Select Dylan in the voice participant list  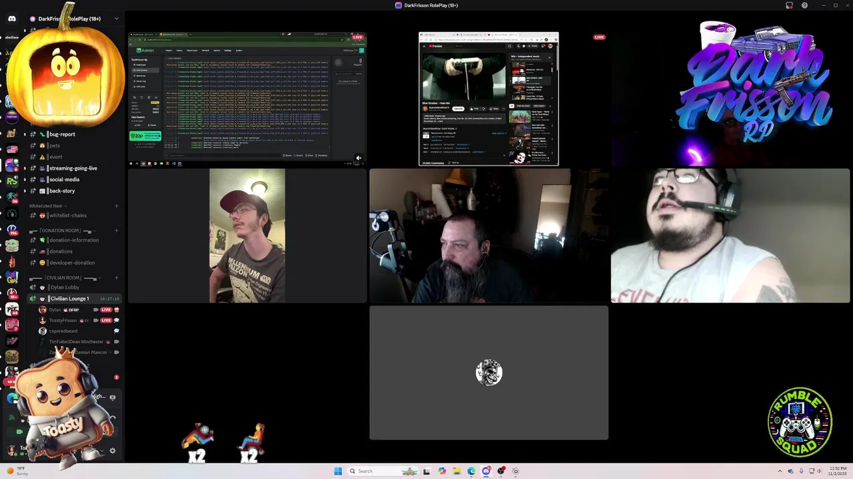[x=79, y=310]
